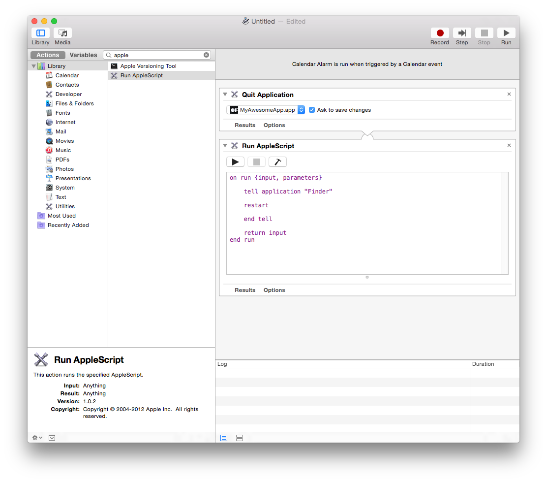Screen dimensions: 547x482
Task: Stop the AppleScript using the square button
Action: [x=256, y=162]
